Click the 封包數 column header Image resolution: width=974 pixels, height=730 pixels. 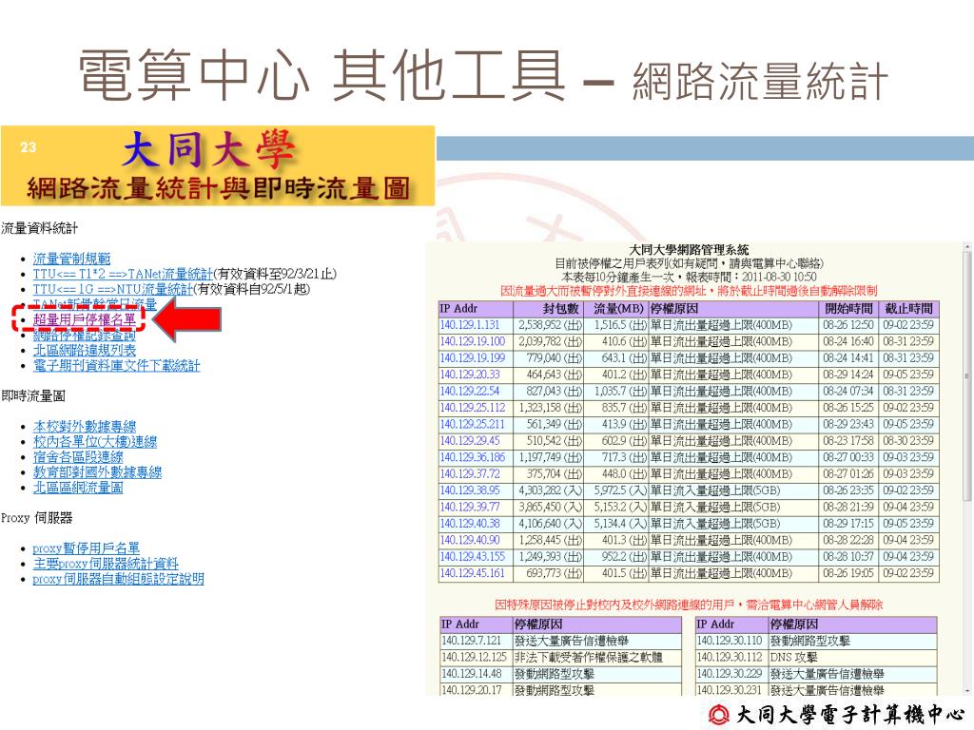(x=548, y=309)
